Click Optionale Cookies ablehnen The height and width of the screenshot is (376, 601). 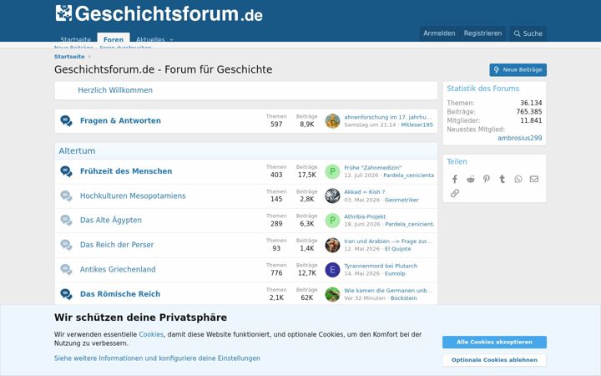tap(494, 360)
